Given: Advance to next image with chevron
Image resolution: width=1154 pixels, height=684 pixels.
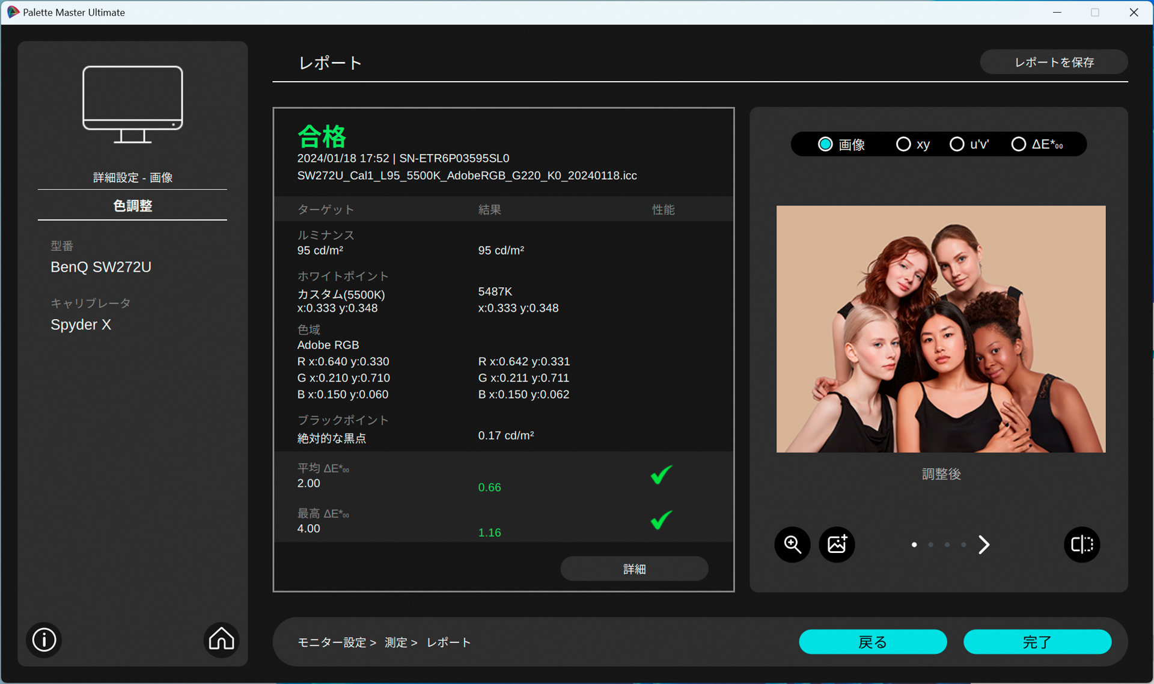Looking at the screenshot, I should (984, 545).
